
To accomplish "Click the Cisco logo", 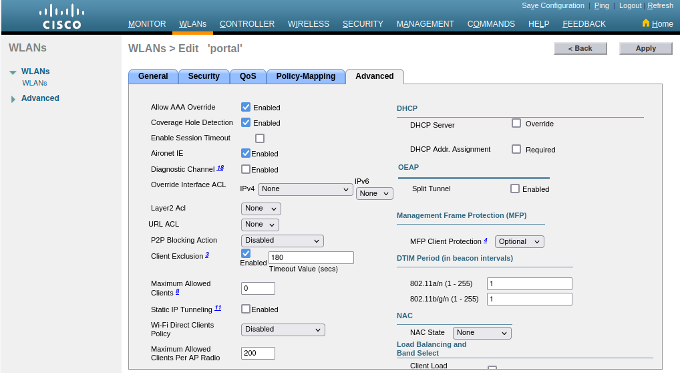I will pos(62,17).
